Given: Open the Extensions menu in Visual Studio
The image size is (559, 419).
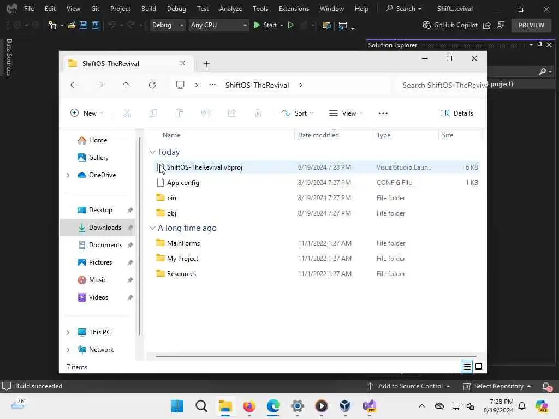Looking at the screenshot, I should (294, 9).
